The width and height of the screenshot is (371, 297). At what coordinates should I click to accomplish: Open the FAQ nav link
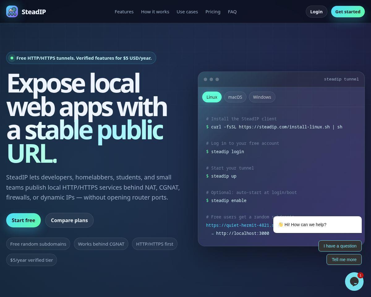coord(232,12)
